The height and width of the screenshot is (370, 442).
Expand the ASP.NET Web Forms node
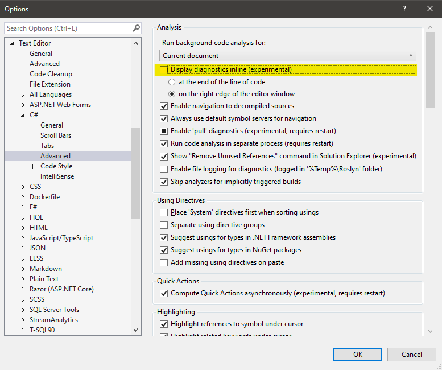[x=23, y=105]
